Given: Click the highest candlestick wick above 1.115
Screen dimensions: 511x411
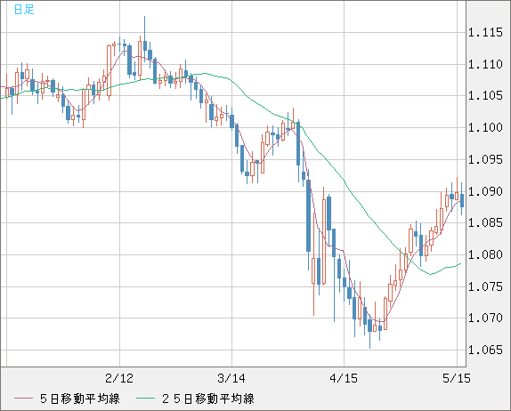Looking at the screenshot, I should pos(145,29).
